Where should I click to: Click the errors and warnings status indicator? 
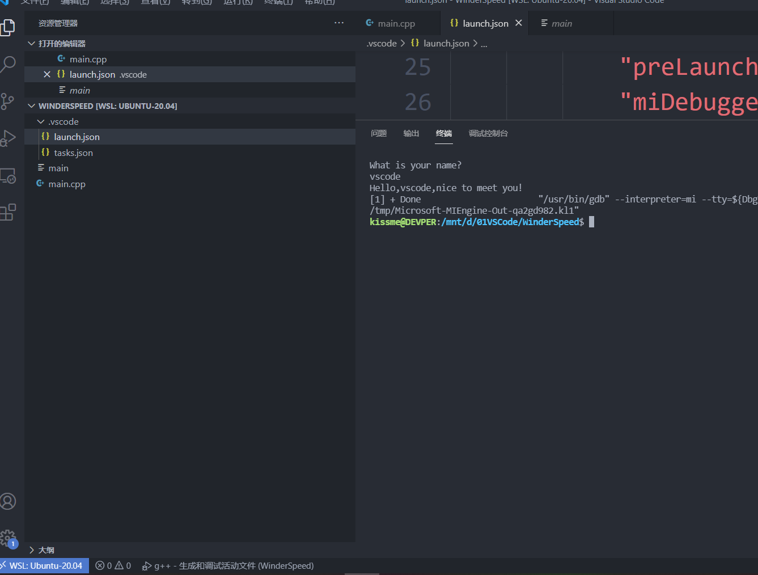pyautogui.click(x=113, y=565)
